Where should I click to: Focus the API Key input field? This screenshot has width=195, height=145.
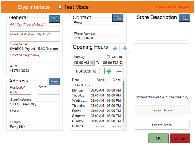pyautogui.click(x=34, y=29)
